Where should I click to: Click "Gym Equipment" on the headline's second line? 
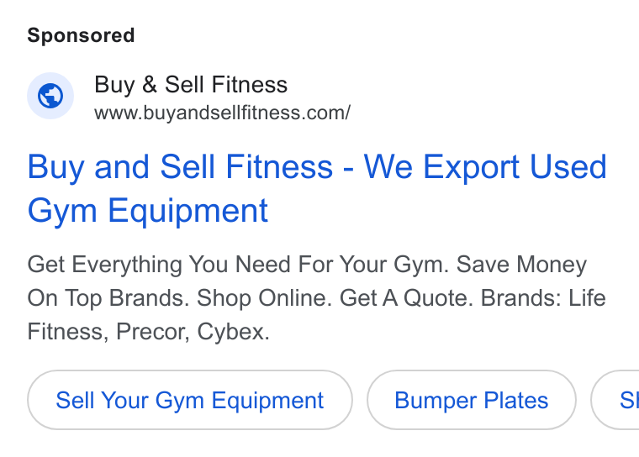(147, 211)
